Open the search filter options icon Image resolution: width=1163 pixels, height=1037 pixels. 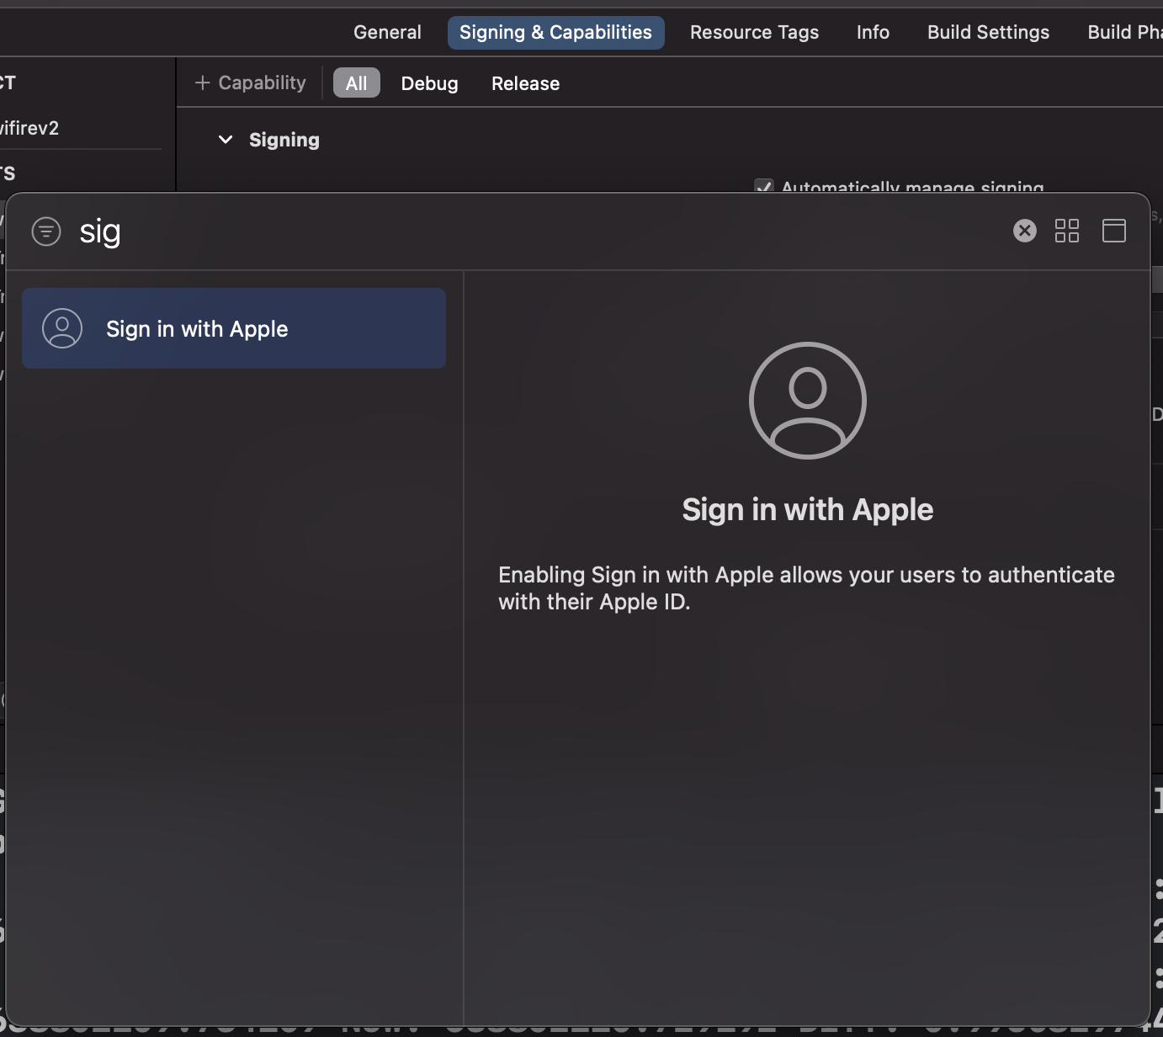(46, 231)
